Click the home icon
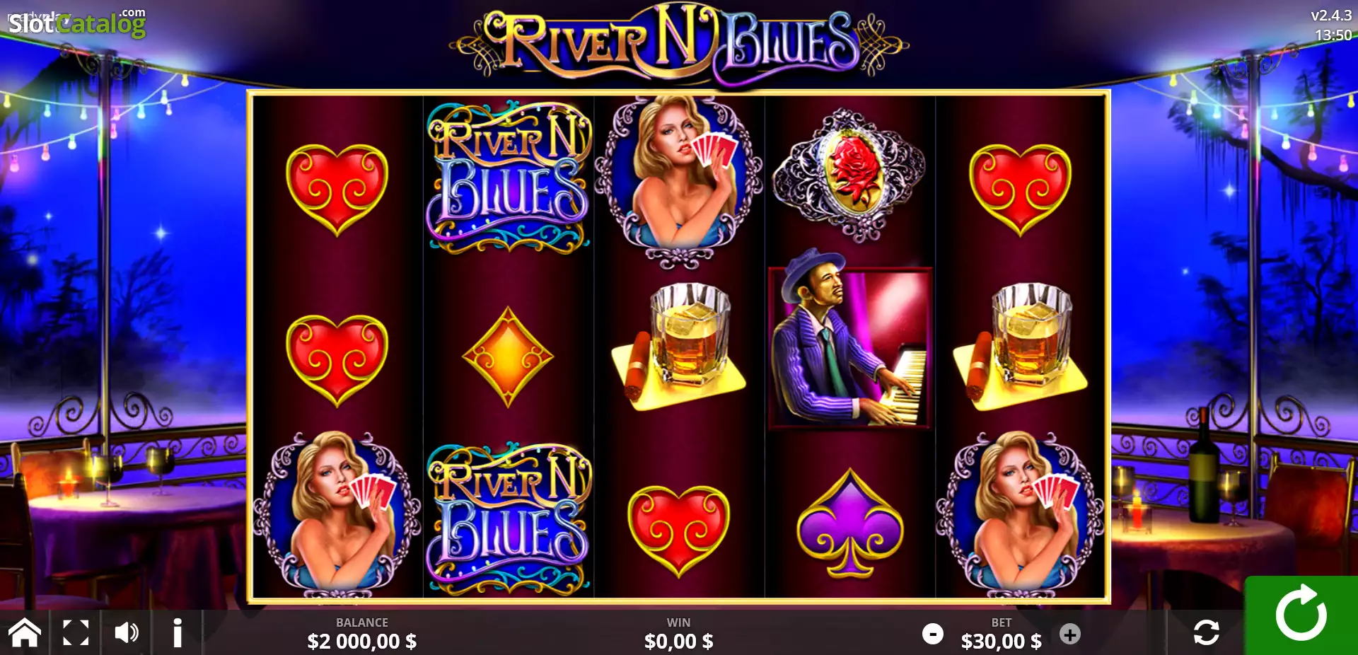1358x655 pixels. click(24, 632)
